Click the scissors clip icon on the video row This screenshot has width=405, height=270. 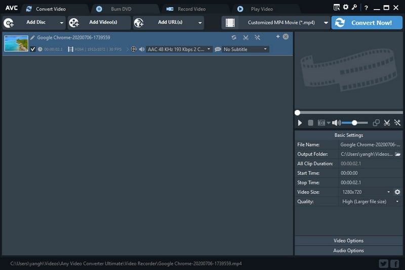(246, 37)
